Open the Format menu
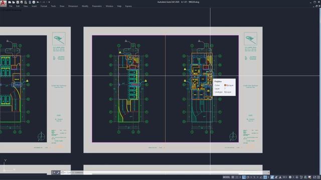 pyautogui.click(x=44, y=6)
